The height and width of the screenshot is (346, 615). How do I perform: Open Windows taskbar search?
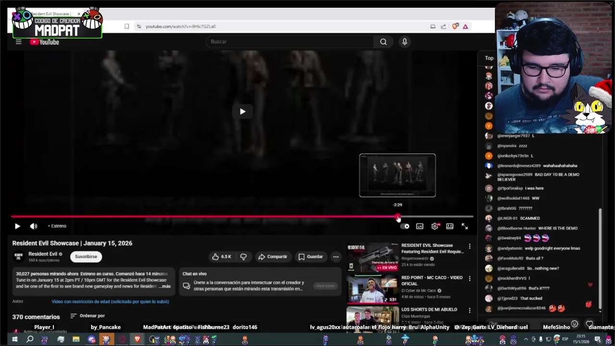point(30,340)
